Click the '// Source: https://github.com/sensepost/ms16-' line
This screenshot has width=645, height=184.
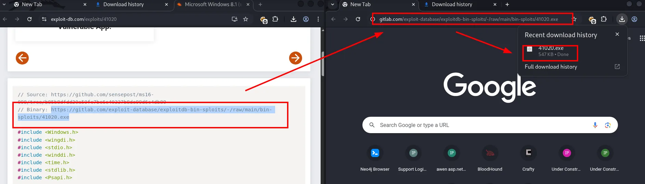(86, 95)
